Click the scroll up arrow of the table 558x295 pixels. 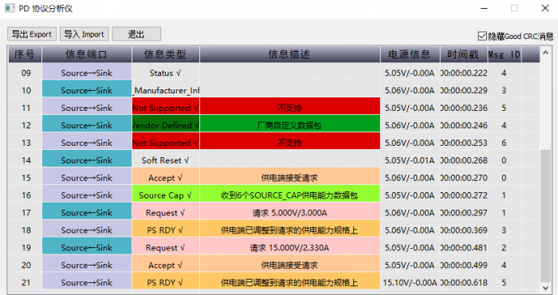pos(545,53)
